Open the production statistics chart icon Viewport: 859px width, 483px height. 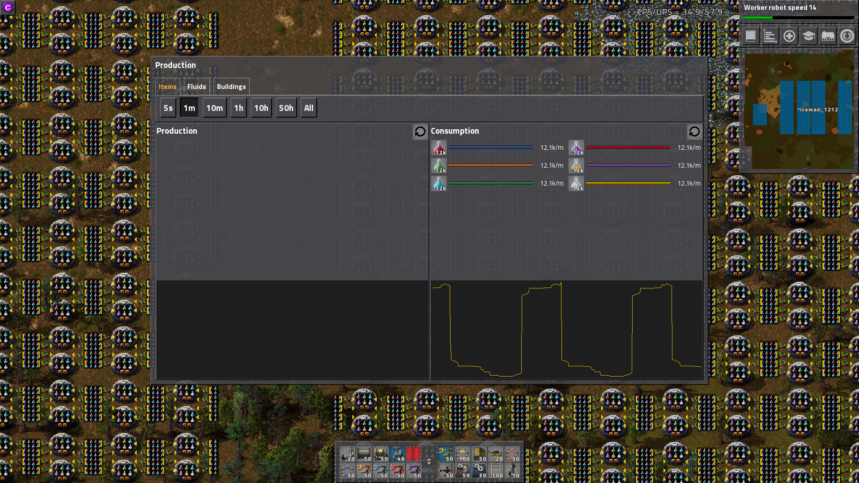(x=770, y=36)
